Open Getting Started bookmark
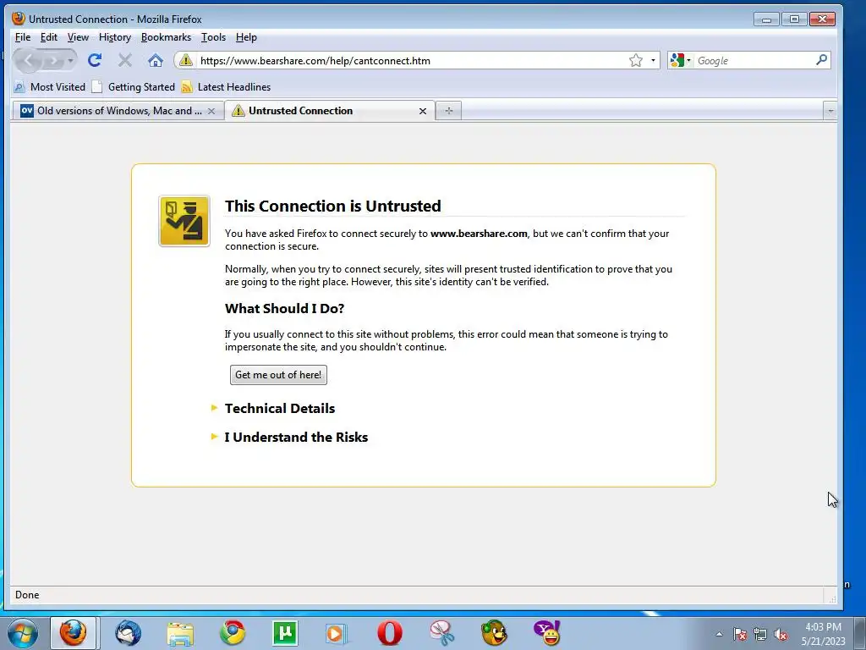Viewport: 866px width, 650px height. [133, 87]
